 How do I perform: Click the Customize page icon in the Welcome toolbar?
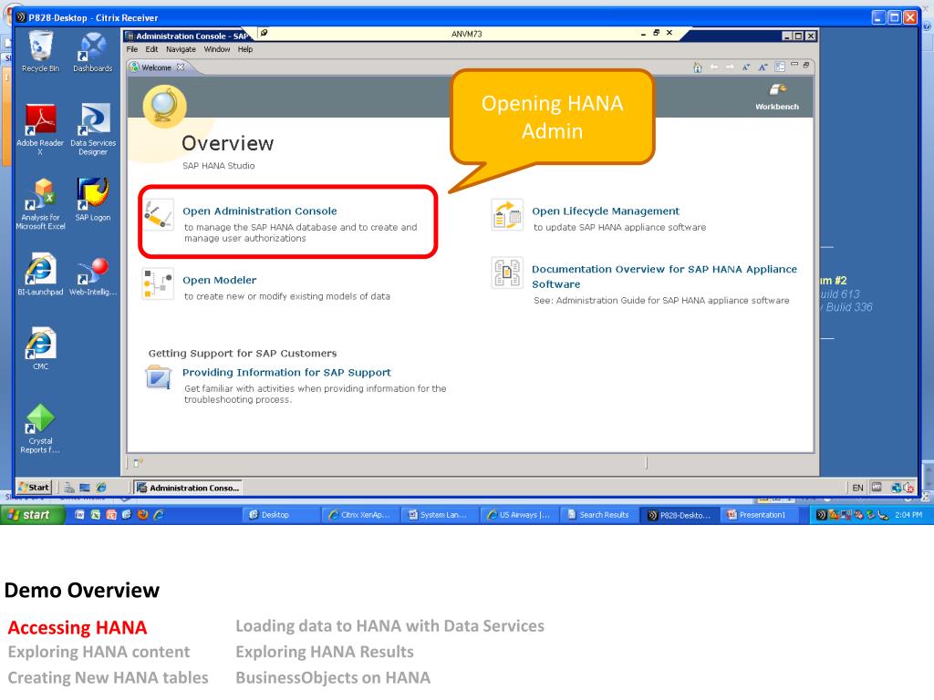tap(779, 67)
